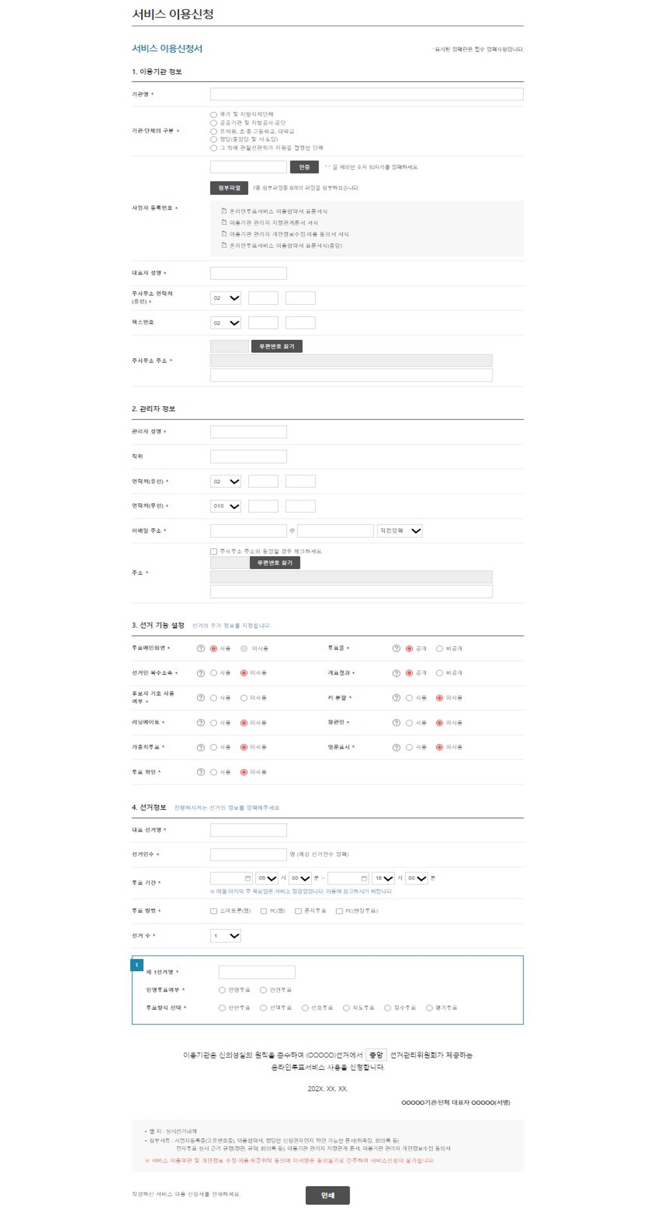Select the 국가 및 지방자치단체 radio option
Viewport: 654px width, 1221px height.
214,114
